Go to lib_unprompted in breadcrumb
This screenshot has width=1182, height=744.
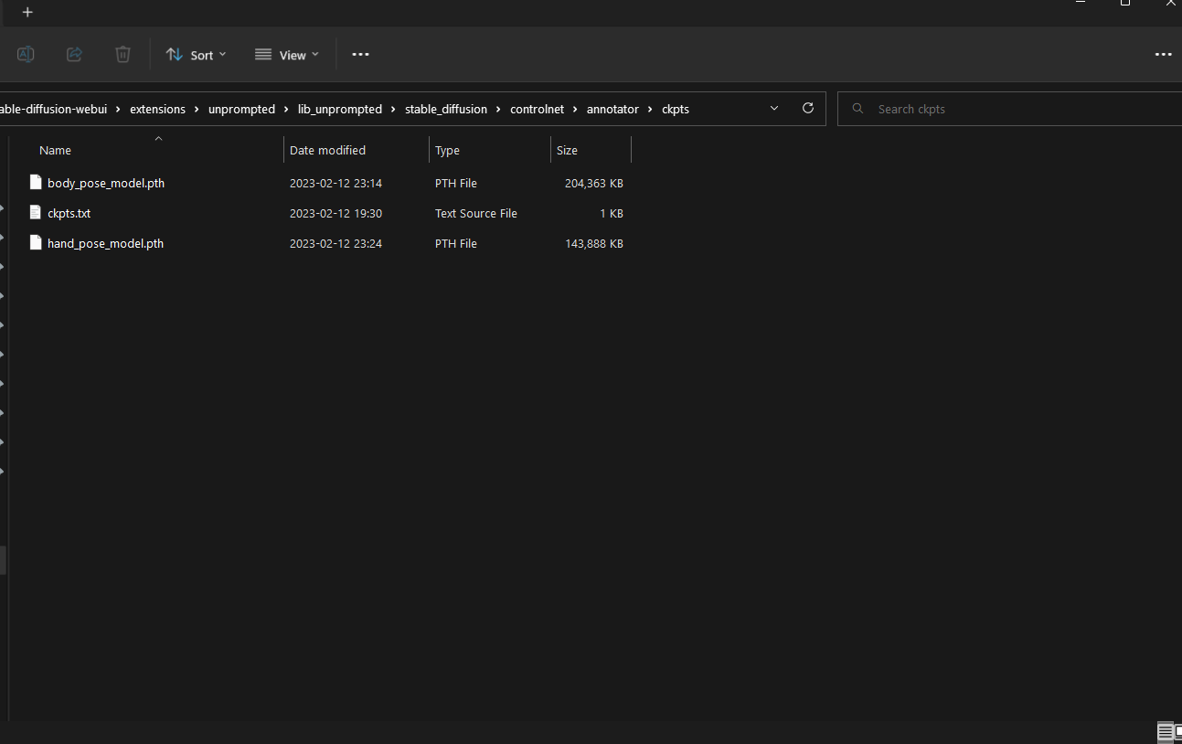click(x=340, y=109)
